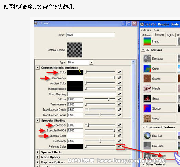Click the Eccentricity map button
The image size is (180, 167).
tap(120, 125)
